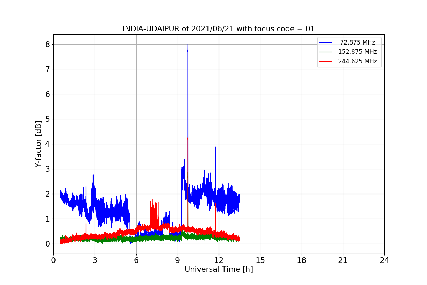Click x-axis tick label 9
The image size is (427, 285).
(178, 260)
